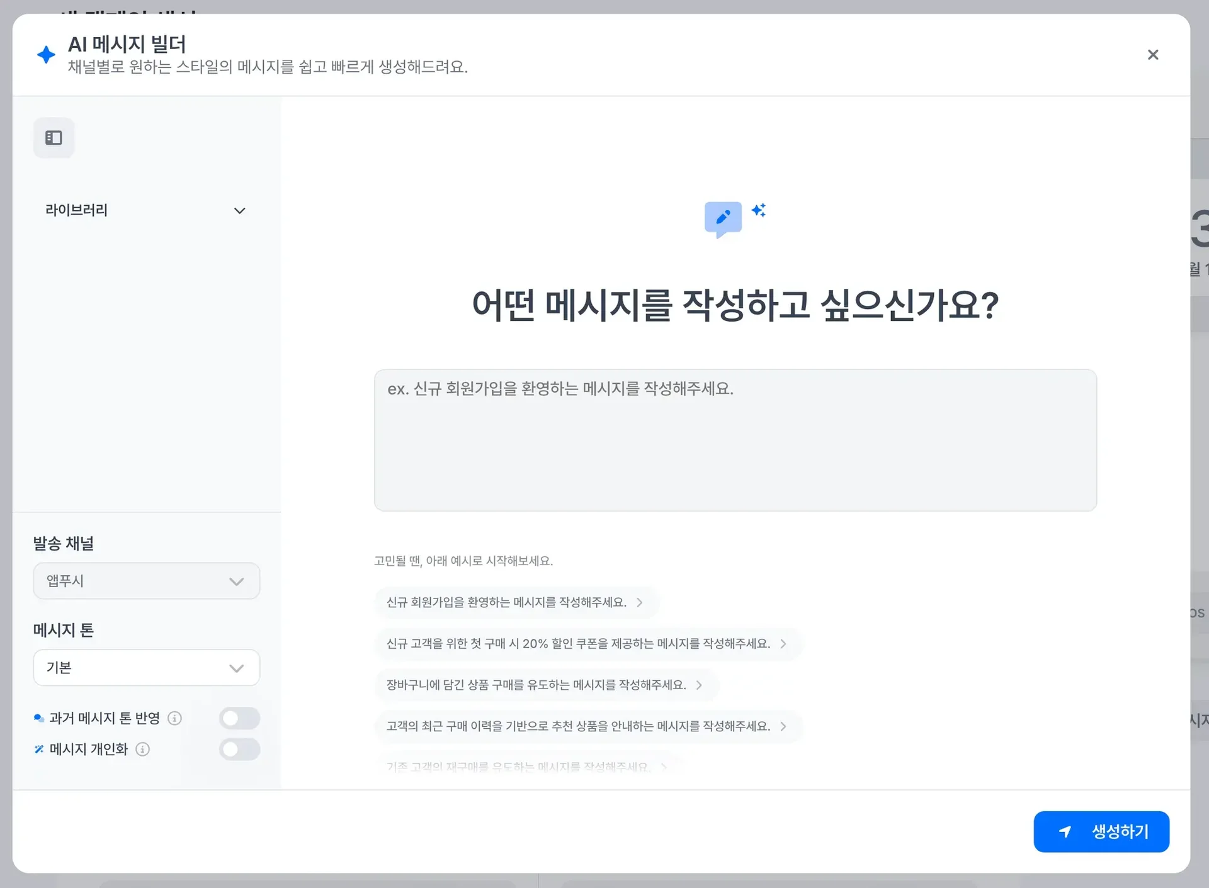Click the message prompt text area

click(735, 440)
